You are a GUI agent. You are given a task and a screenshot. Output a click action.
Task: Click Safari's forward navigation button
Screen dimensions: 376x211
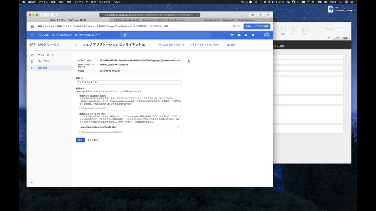(x=47, y=15)
